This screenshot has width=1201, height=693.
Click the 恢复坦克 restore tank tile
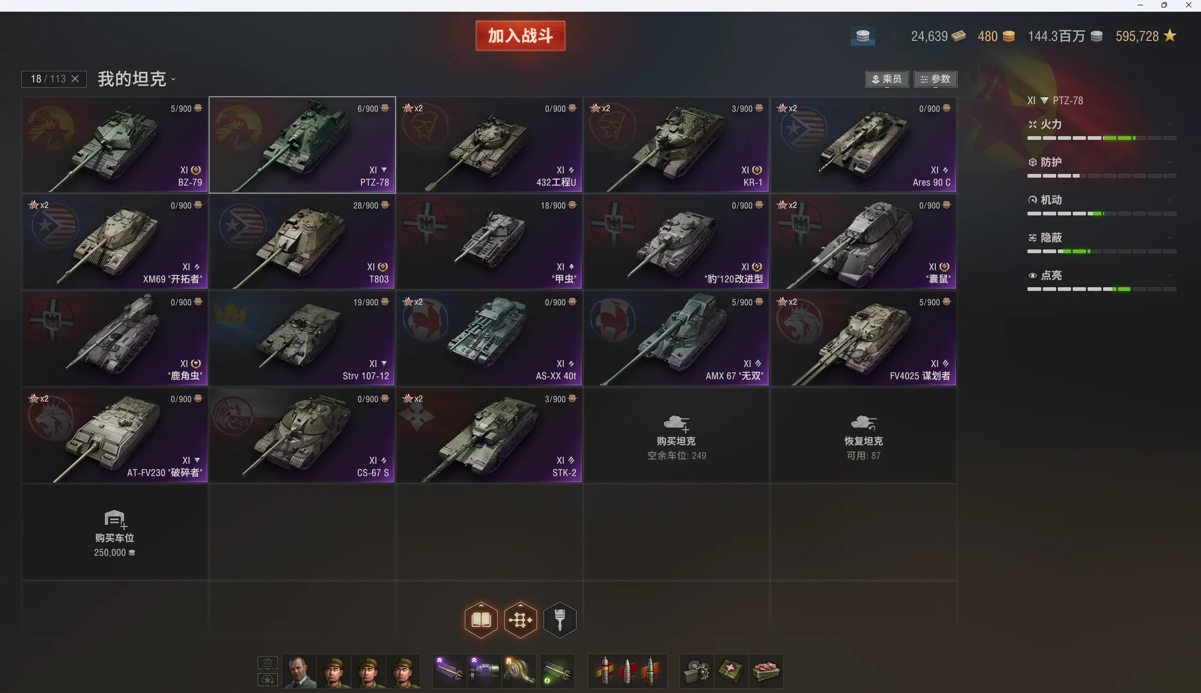[x=863, y=436]
